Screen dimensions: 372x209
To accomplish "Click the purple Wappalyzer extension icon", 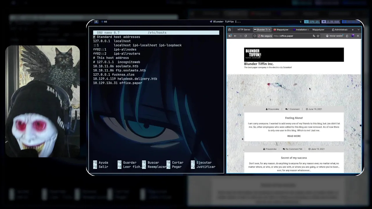I will point(353,36).
